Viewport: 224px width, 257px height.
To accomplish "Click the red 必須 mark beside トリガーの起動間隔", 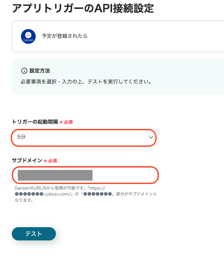I will 66,122.
